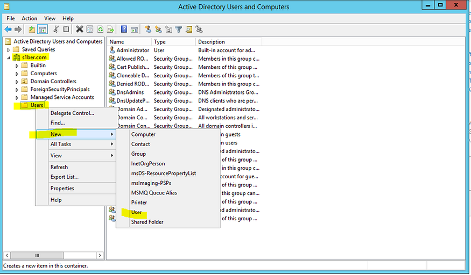Screen dimensions: 471x275
Task: Open the View submenu arrow in context menu
Action: 112,155
